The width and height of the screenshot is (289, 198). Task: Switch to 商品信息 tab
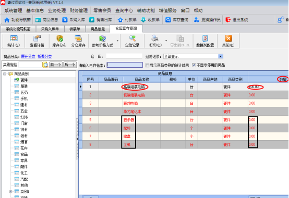pyautogui.click(x=98, y=29)
